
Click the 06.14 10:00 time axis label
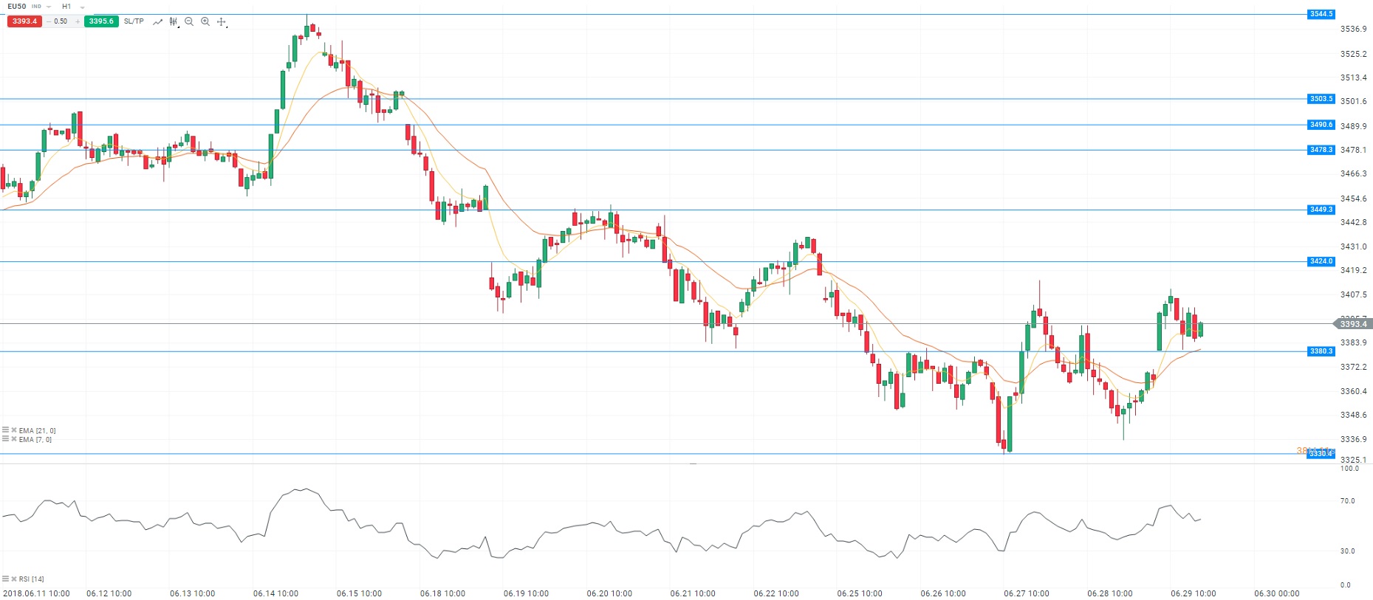pos(275,593)
